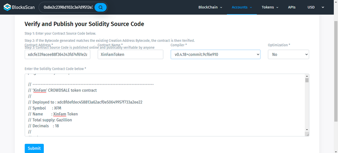
Task: Click the Contract Address field
Action: (58, 54)
